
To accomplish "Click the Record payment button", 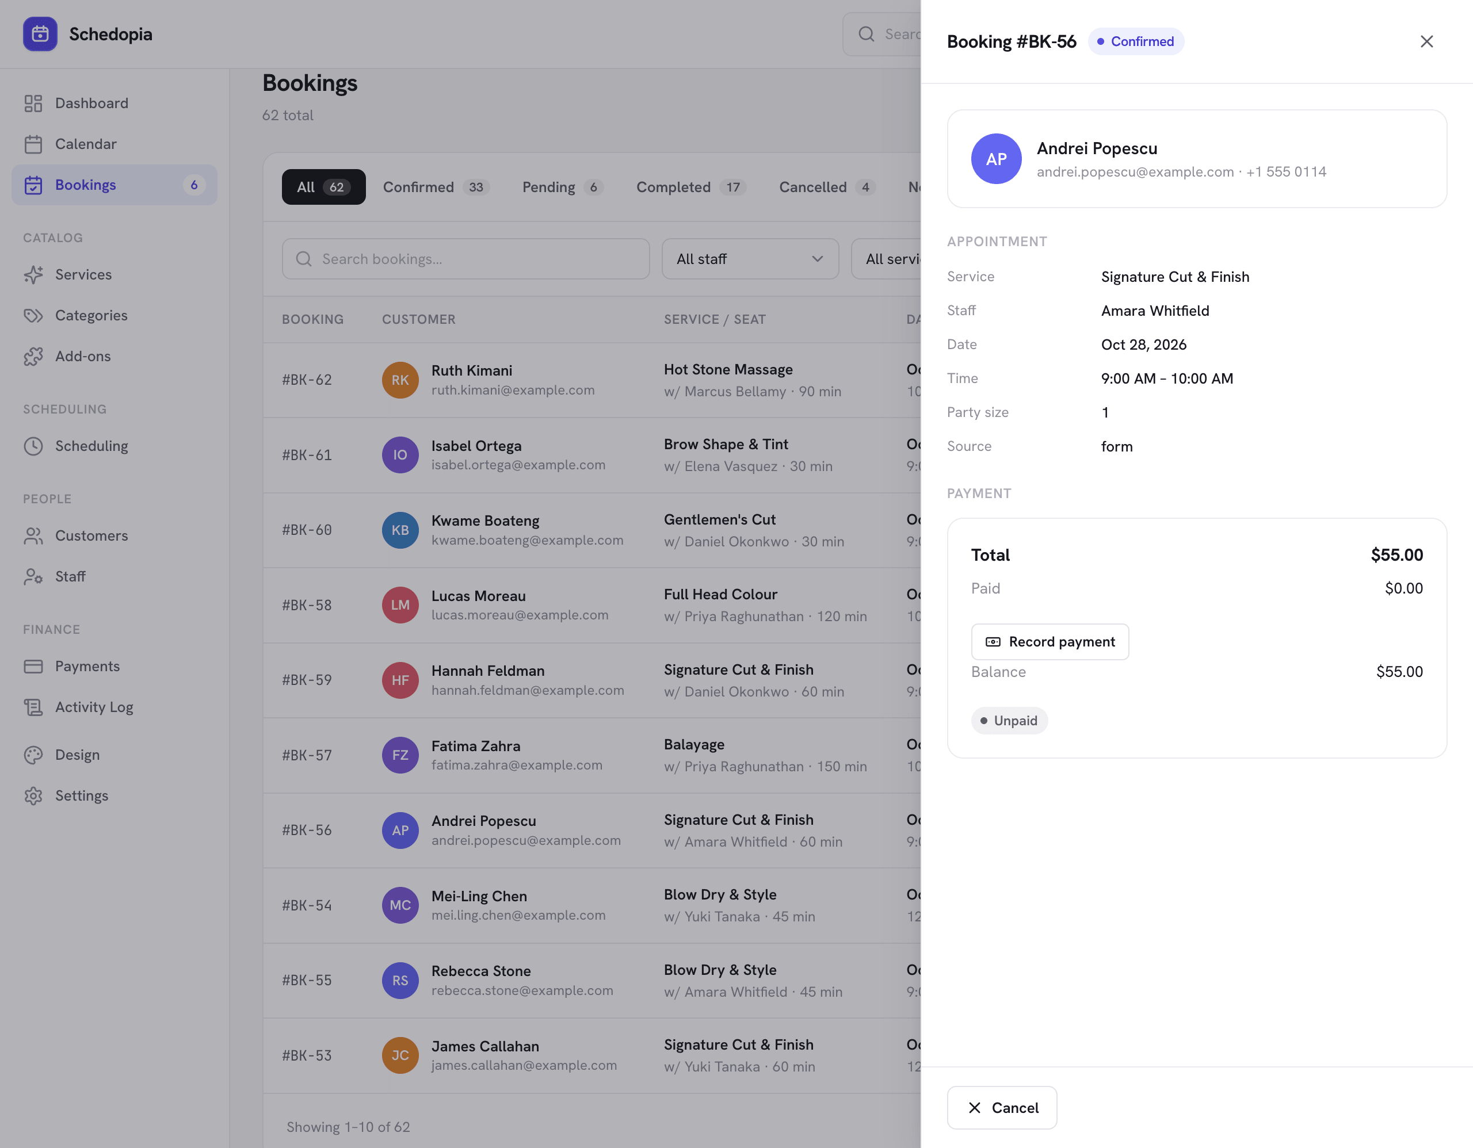I will [x=1050, y=642].
